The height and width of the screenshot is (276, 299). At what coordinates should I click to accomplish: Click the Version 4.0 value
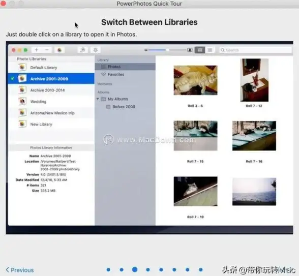[x=53, y=174]
